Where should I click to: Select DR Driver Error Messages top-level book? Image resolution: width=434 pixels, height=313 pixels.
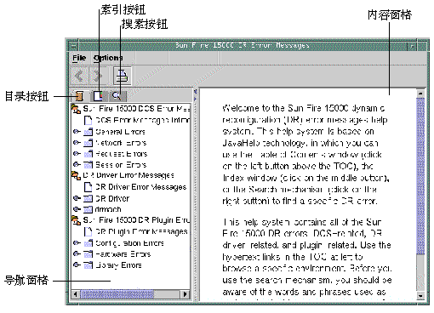[x=128, y=175]
